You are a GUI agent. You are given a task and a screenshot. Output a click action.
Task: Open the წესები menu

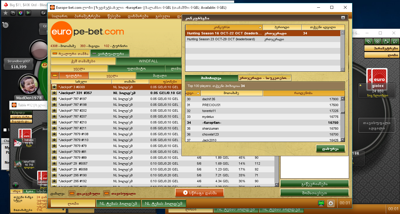(x=114, y=16)
